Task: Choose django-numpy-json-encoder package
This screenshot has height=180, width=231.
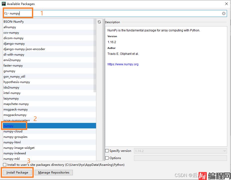Action: (24, 49)
